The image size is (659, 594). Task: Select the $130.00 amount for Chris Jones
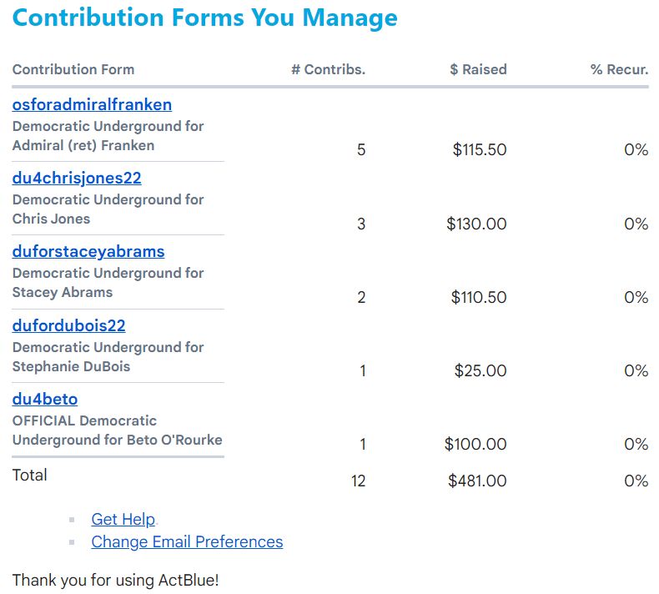point(476,224)
